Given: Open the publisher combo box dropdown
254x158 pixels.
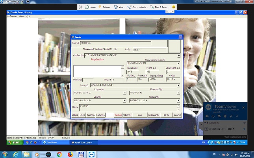Looking at the screenshot, I should 178,63.
